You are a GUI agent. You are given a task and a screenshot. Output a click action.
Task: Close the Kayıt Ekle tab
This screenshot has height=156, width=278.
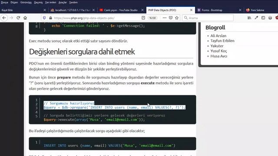[x=45, y=10]
